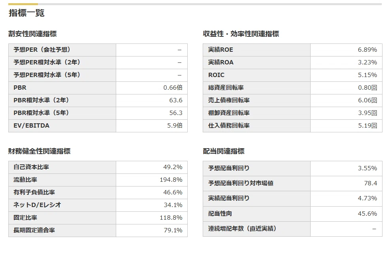Click the 流動比率 value 194.8%
Image resolution: width=392 pixels, height=260 pixels.
(x=171, y=180)
